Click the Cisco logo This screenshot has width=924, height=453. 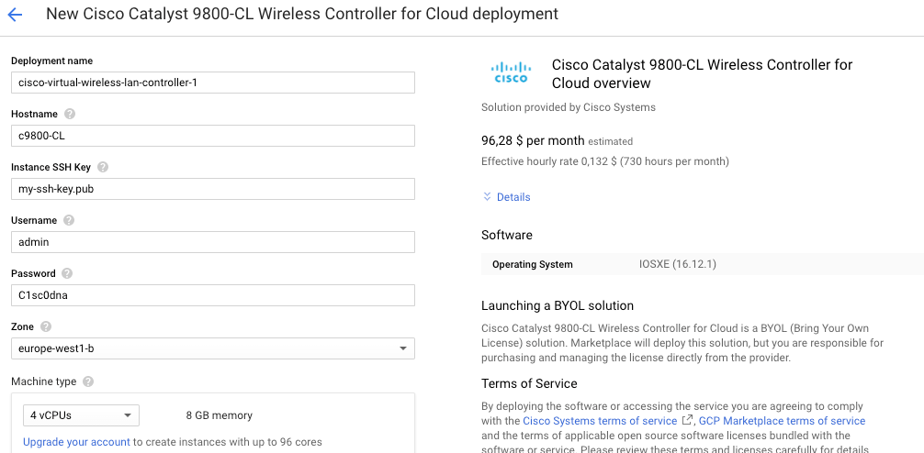click(511, 72)
